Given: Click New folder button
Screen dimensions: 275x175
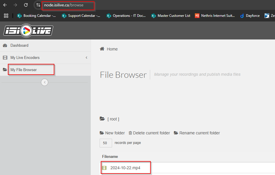Looking at the screenshot, I should coord(112,133).
